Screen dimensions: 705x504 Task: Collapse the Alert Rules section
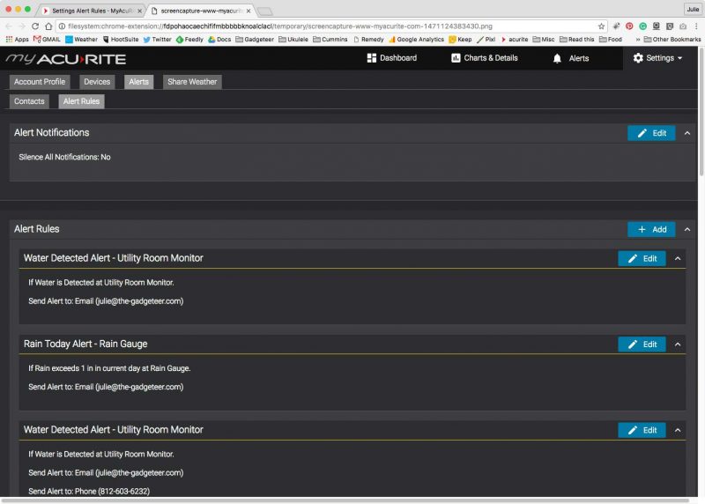(x=687, y=229)
